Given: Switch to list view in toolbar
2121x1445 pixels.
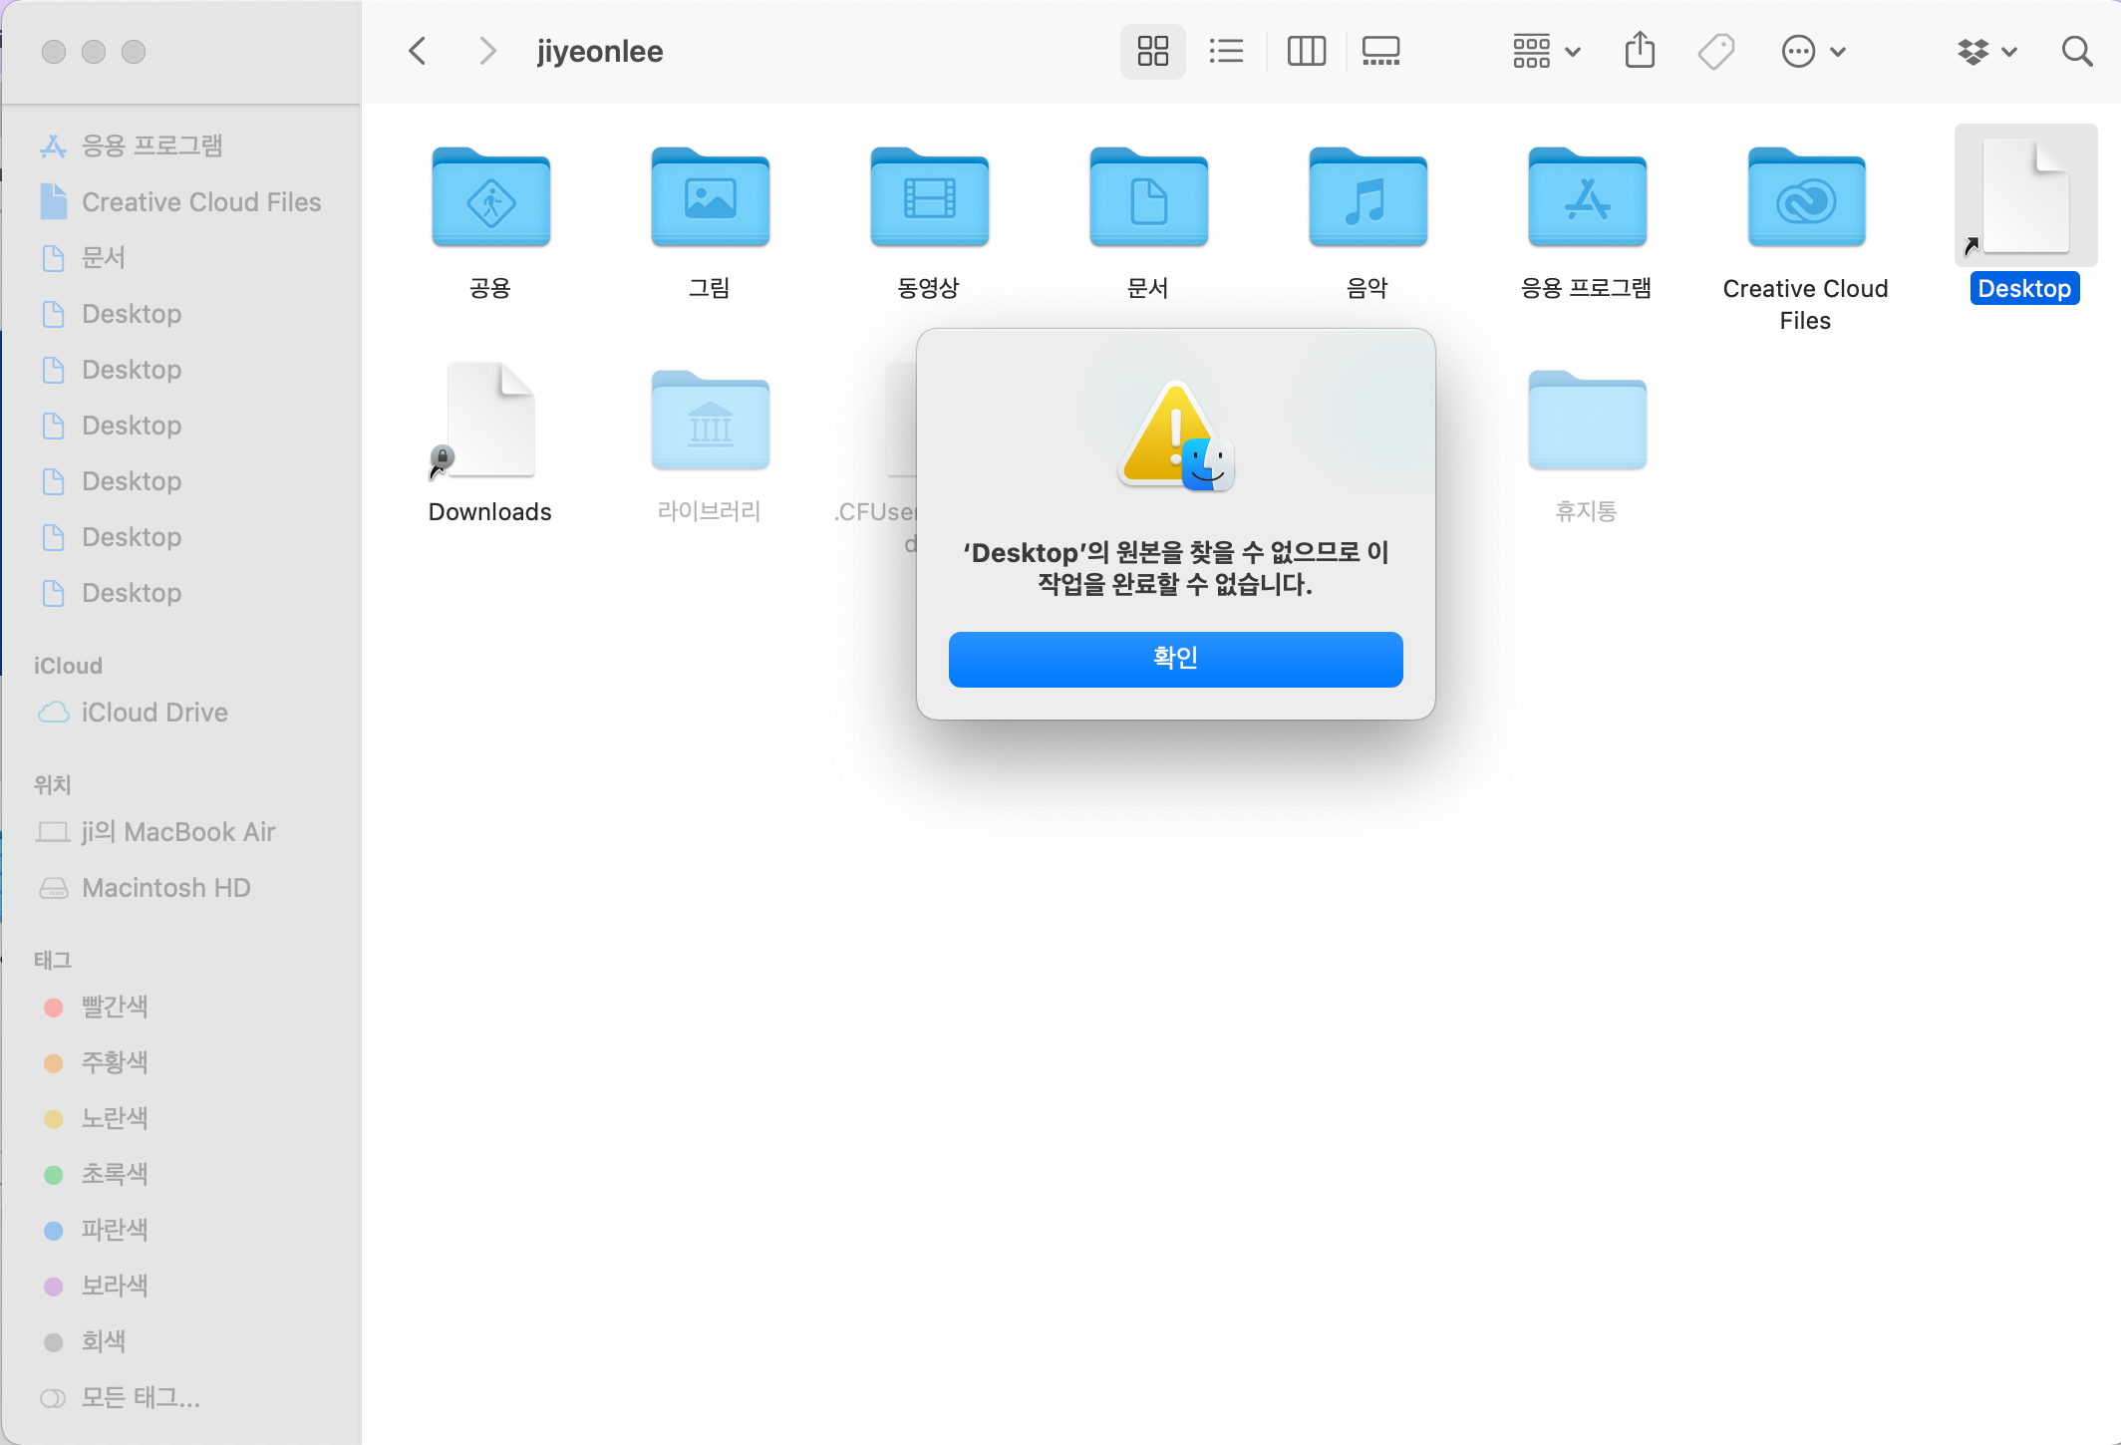Looking at the screenshot, I should pos(1226,51).
